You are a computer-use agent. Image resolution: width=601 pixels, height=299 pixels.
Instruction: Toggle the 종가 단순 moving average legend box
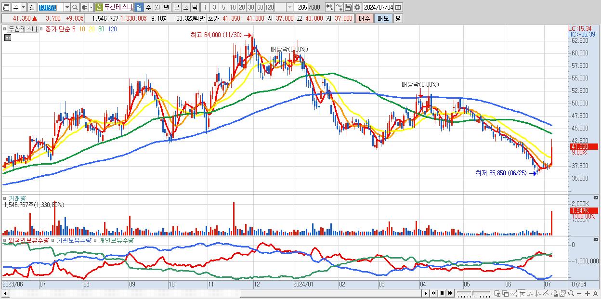click(42, 29)
